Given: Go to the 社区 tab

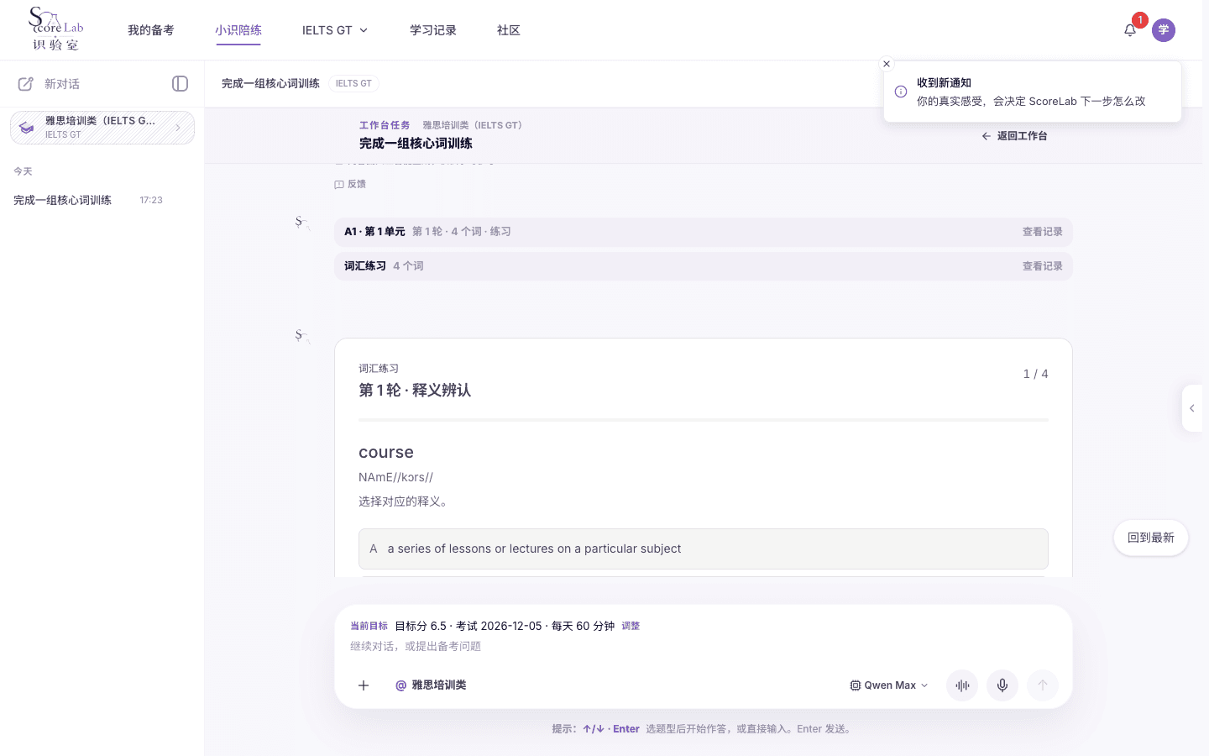Looking at the screenshot, I should [509, 30].
